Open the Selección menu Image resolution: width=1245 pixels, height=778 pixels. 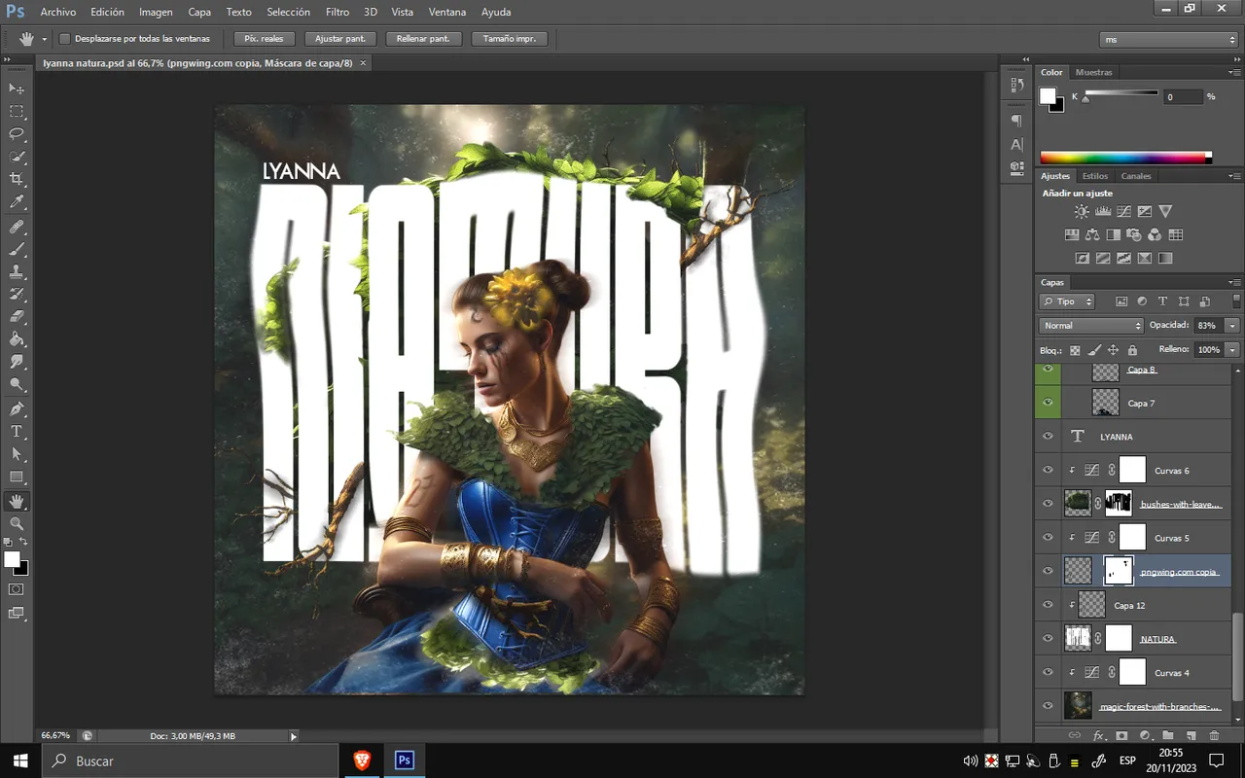(288, 12)
